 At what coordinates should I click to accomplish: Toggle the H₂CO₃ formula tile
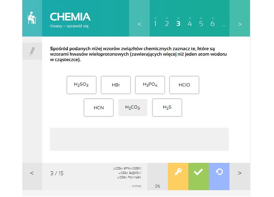point(133,108)
